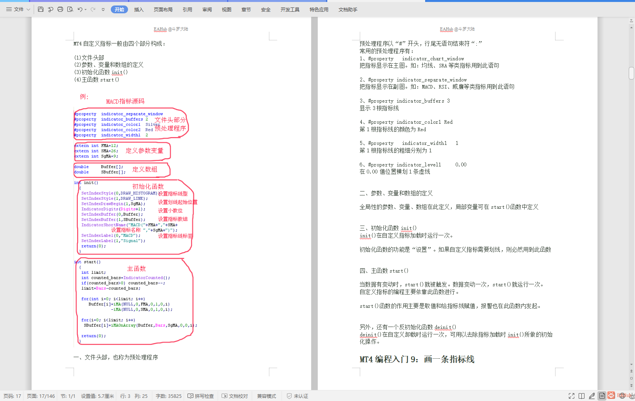Click the Print icon in quick access toolbar
Image resolution: width=635 pixels, height=401 pixels.
(60, 9)
